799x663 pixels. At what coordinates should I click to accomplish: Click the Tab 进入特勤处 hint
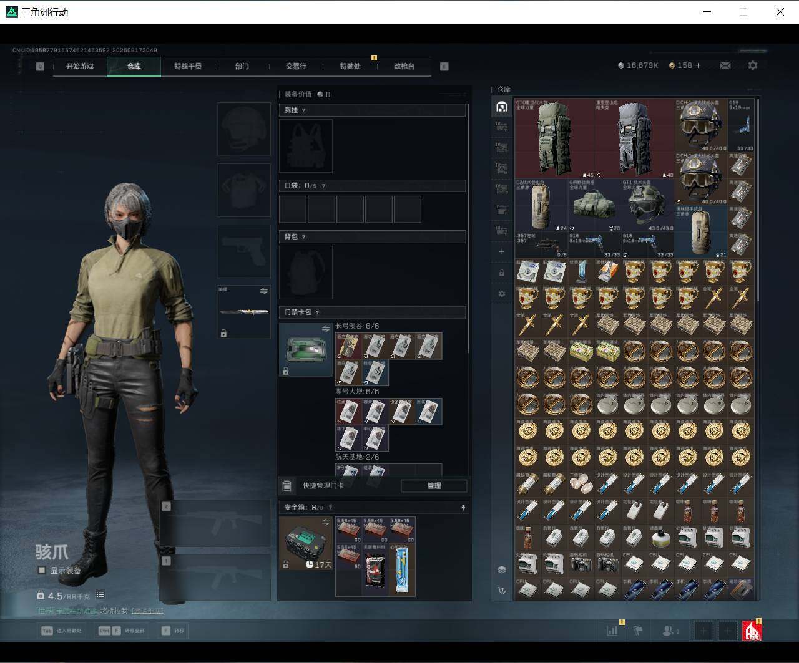coord(61,631)
